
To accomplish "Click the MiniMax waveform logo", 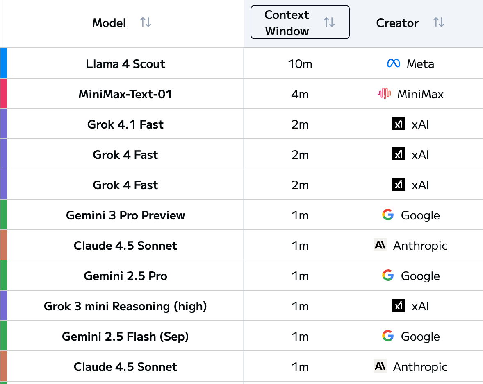I will click(x=384, y=94).
